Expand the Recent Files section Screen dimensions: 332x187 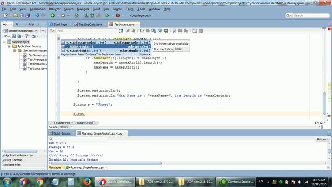(4, 165)
